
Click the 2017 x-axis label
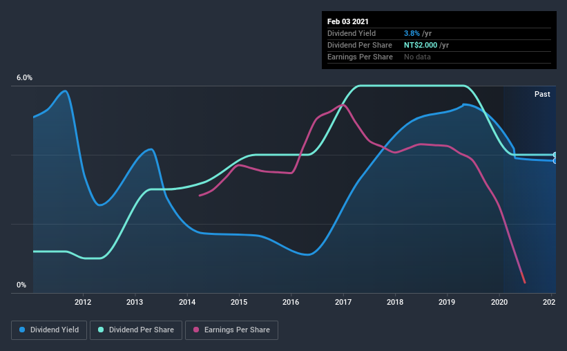tap(343, 302)
